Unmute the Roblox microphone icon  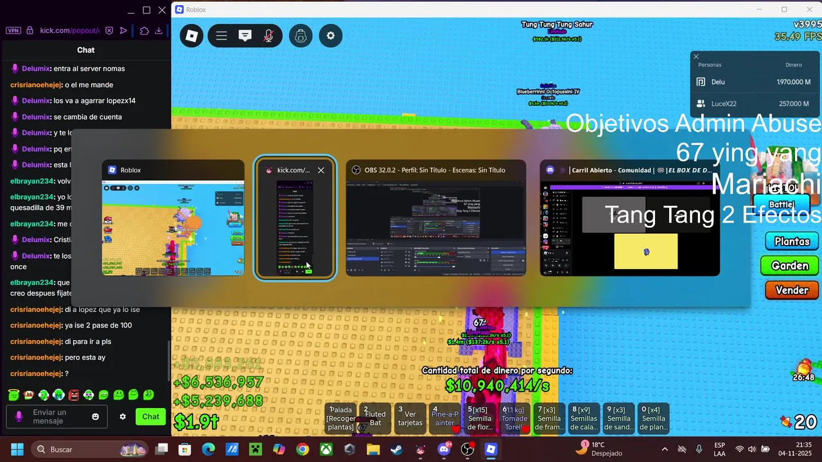tap(268, 36)
